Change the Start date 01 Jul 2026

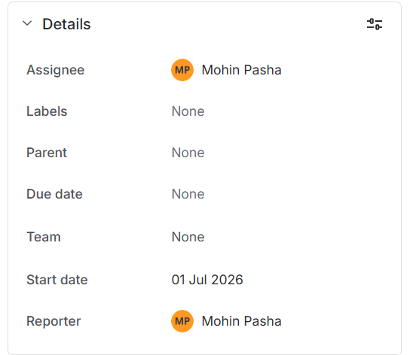point(207,280)
